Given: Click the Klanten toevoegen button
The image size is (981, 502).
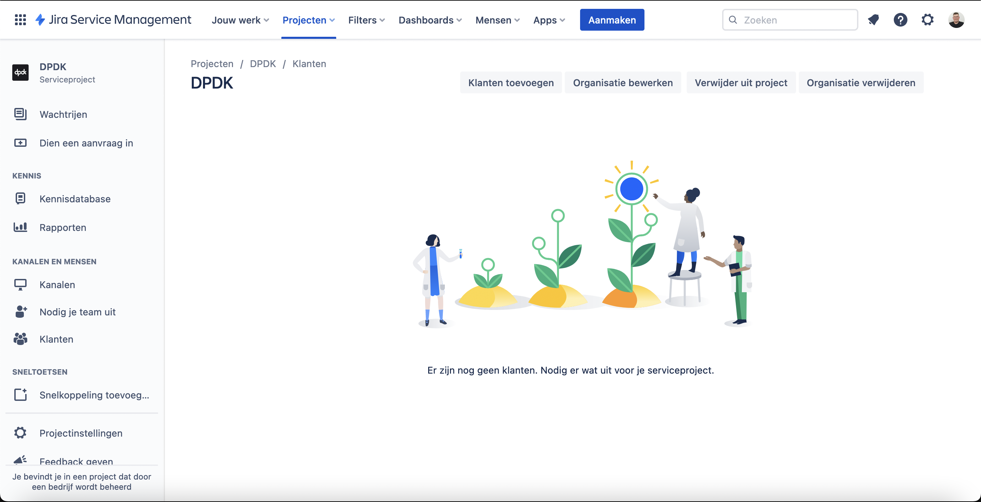Looking at the screenshot, I should click(511, 83).
